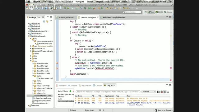Click the Quick Access search box

[x=132, y=12]
